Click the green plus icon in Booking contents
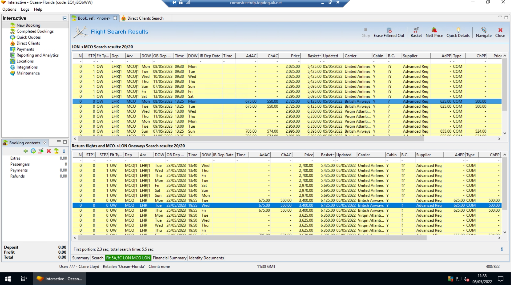The height and width of the screenshot is (285, 511). point(26,151)
